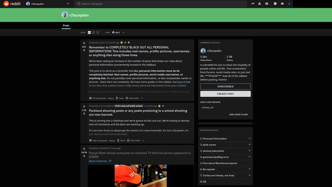
Task: Open the Popular trending icon in header
Action: pyautogui.click(x=253, y=4)
